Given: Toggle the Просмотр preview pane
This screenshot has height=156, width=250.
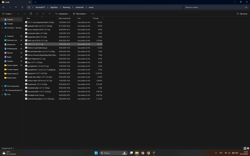Looking at the screenshot, I should pos(242,14).
